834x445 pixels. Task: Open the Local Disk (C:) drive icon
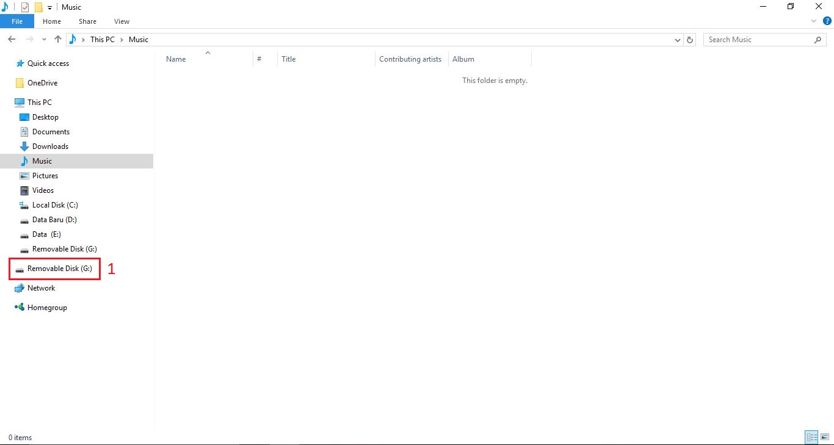click(x=24, y=205)
